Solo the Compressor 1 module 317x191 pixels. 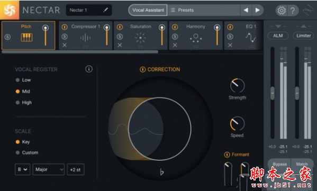click(x=65, y=37)
